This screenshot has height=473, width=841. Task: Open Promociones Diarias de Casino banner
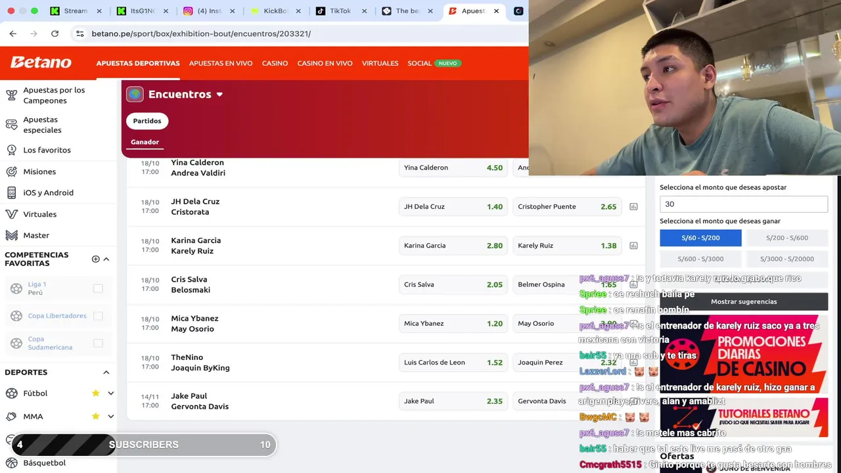pos(744,353)
